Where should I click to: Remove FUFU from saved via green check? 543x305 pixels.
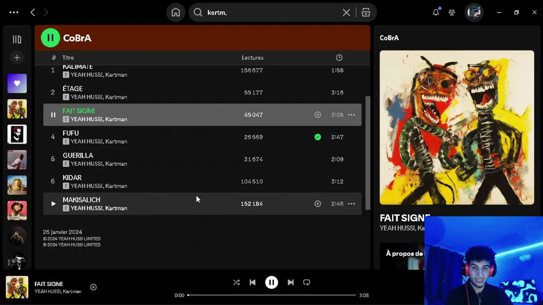[318, 137]
